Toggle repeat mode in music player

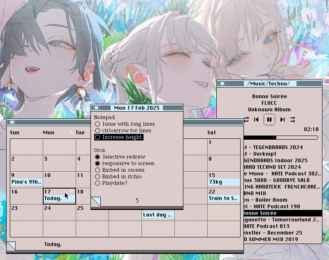[x=246, y=120]
